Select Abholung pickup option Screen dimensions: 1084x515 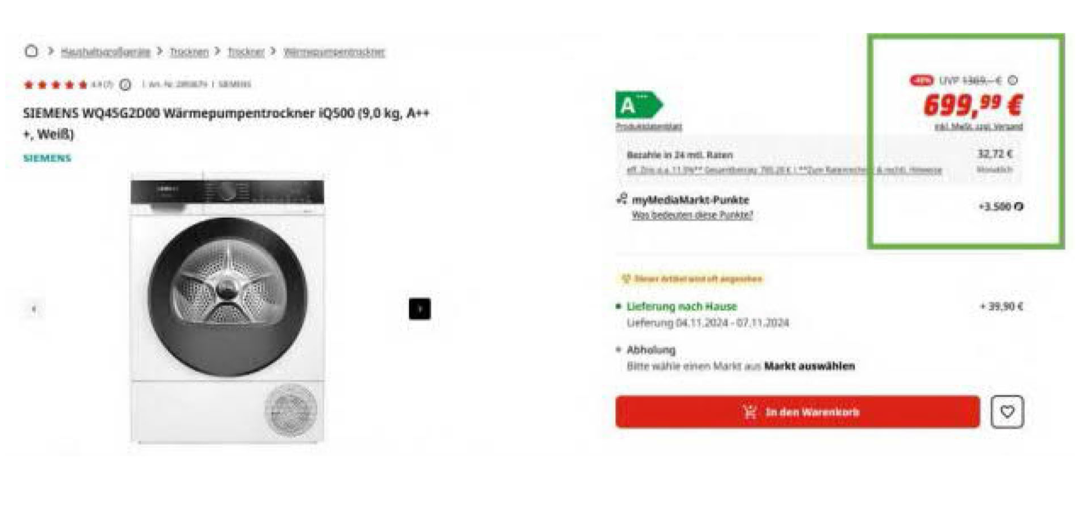[651, 350]
